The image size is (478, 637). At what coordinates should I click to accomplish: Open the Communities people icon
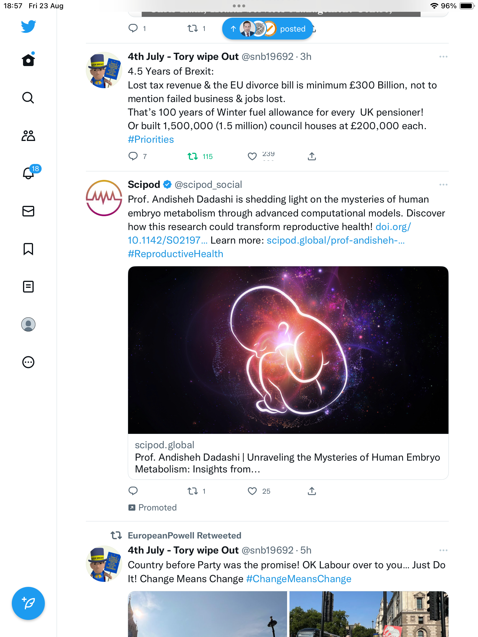28,136
